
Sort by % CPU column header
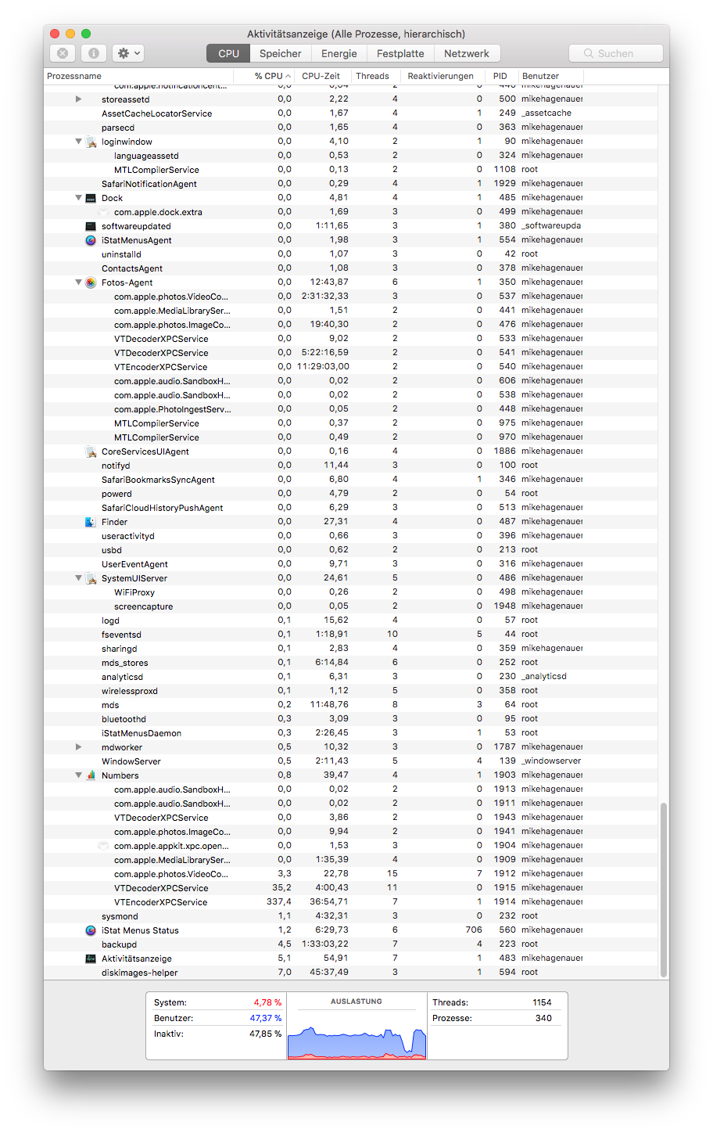(x=264, y=76)
